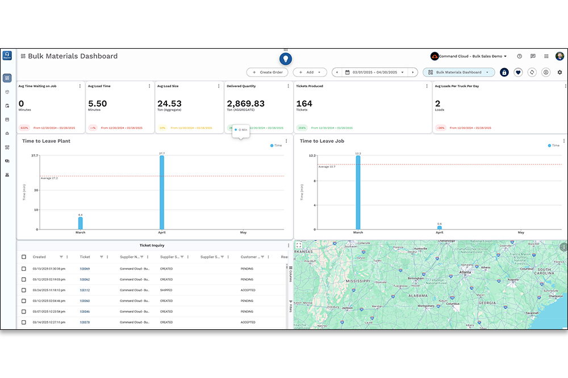
Task: Open the help question mark icon
Action: coord(519,57)
